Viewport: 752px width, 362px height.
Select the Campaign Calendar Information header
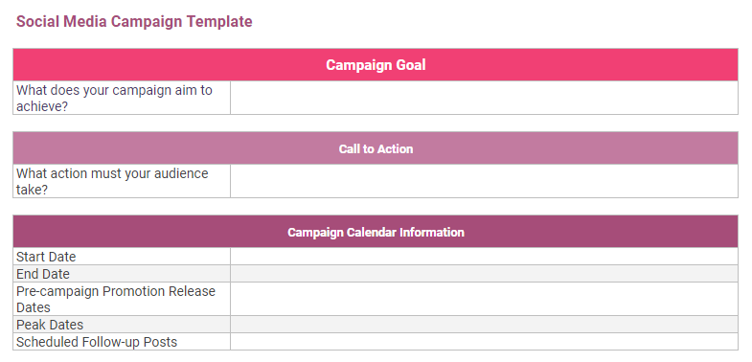tap(376, 232)
